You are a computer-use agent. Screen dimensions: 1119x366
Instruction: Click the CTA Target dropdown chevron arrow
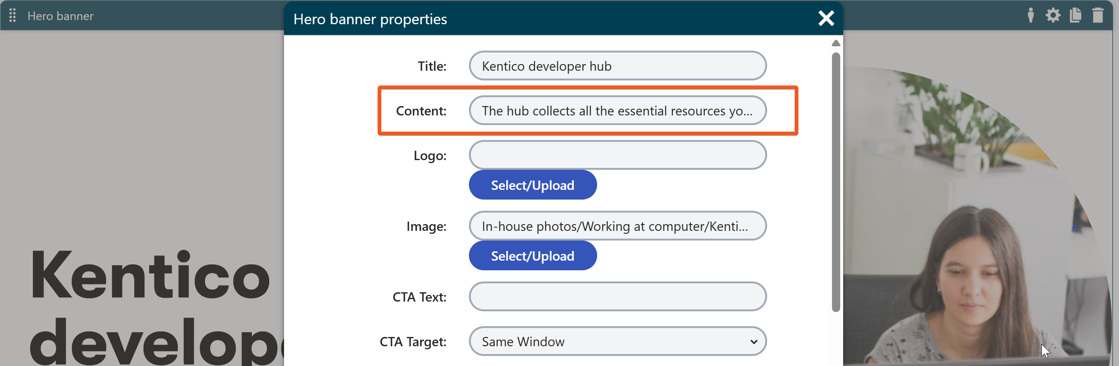754,342
